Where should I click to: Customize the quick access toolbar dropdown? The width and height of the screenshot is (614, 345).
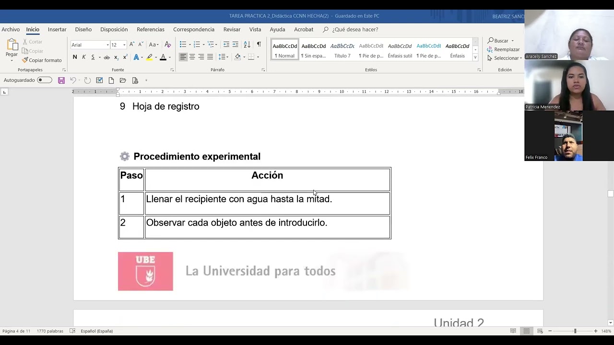(x=146, y=80)
